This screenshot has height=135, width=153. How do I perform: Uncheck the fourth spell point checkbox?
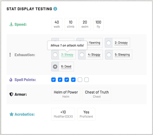point(73,80)
